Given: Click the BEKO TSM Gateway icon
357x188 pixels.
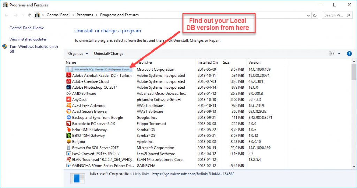Looking at the screenshot, I should [x=69, y=135].
